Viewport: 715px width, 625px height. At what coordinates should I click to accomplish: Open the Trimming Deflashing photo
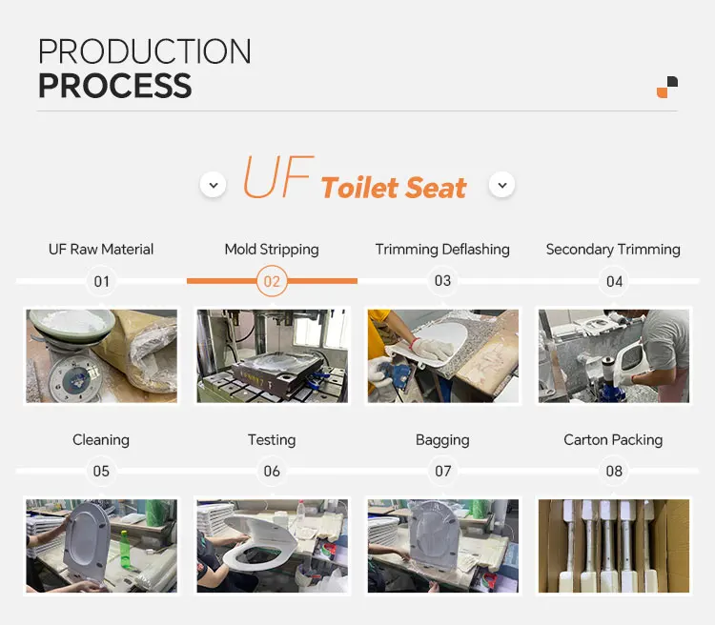pos(442,355)
